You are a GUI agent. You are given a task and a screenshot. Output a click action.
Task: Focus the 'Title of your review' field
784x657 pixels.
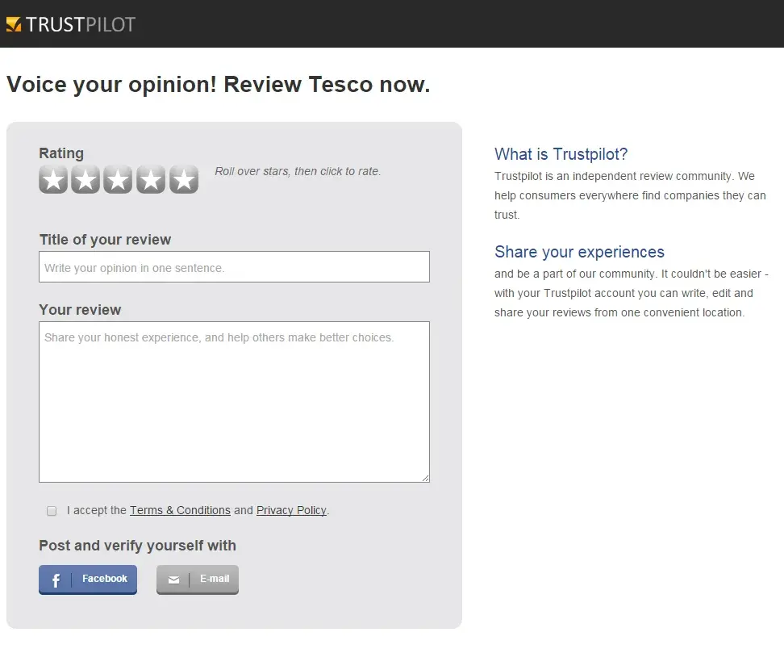234,267
